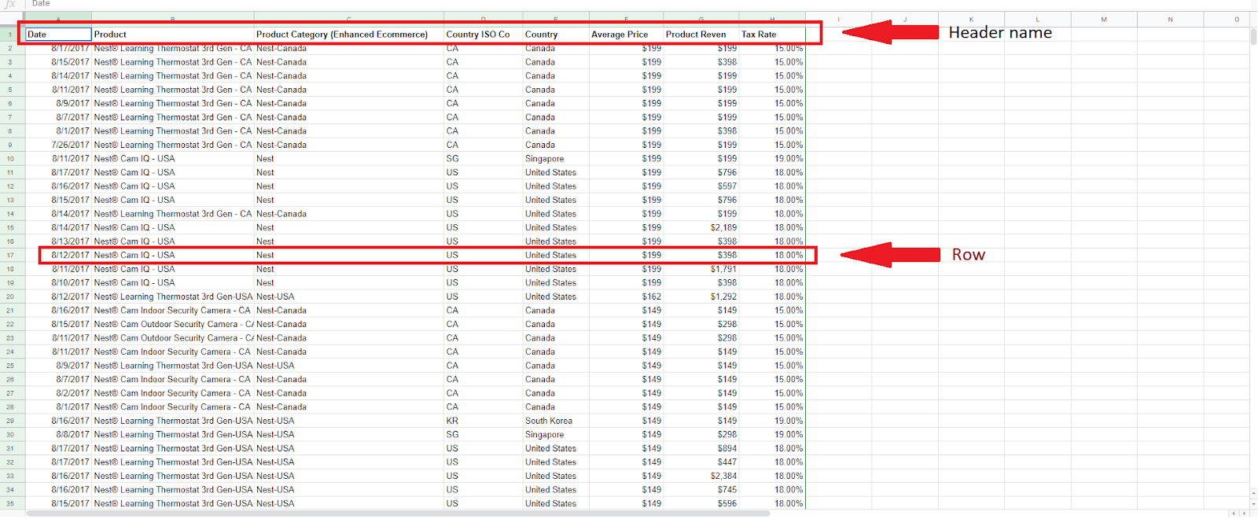Click Nest-Canada category cell in row 14
This screenshot has width=1258, height=519.
(348, 214)
